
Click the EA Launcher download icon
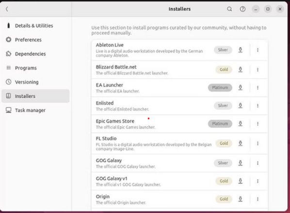240,87
